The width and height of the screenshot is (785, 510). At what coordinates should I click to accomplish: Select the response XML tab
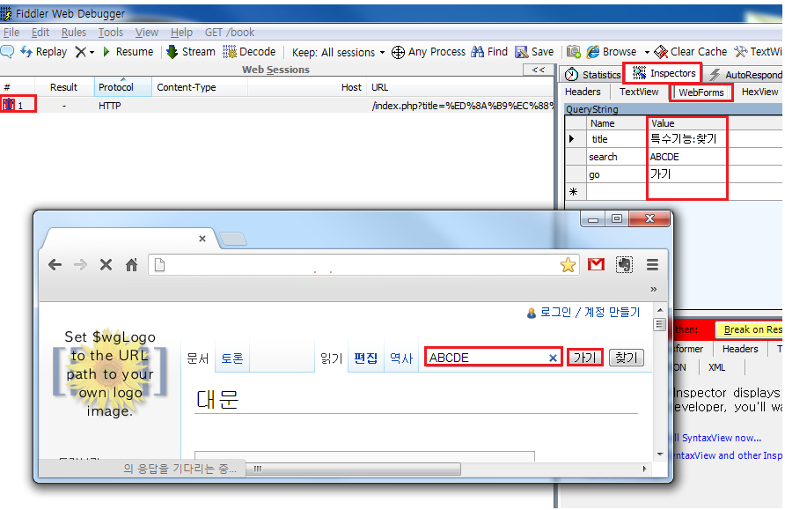coord(716,367)
